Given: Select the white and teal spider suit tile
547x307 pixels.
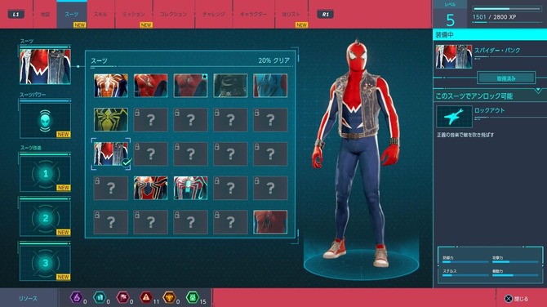Looking at the screenshot, I should click(190, 188).
